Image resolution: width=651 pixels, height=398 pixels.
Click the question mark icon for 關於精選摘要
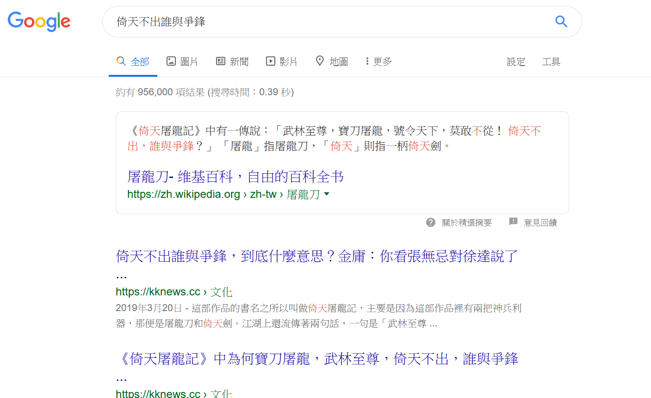[x=431, y=222]
